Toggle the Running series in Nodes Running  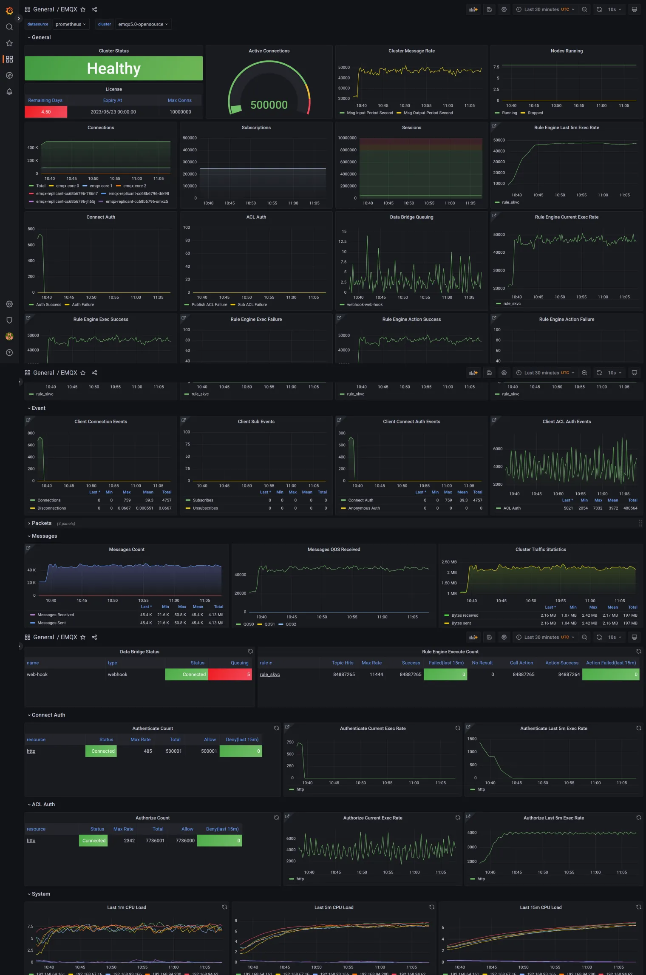coord(509,113)
